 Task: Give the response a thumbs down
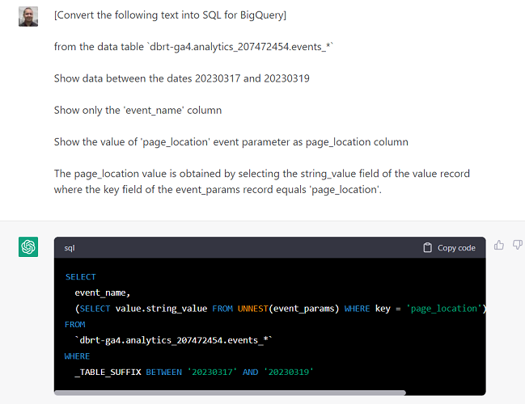518,245
